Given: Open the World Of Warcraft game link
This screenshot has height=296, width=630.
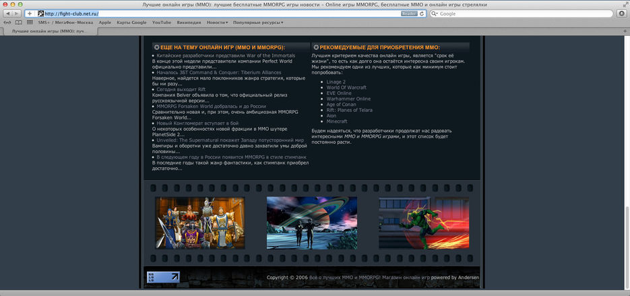Looking at the screenshot, I should coord(346,87).
